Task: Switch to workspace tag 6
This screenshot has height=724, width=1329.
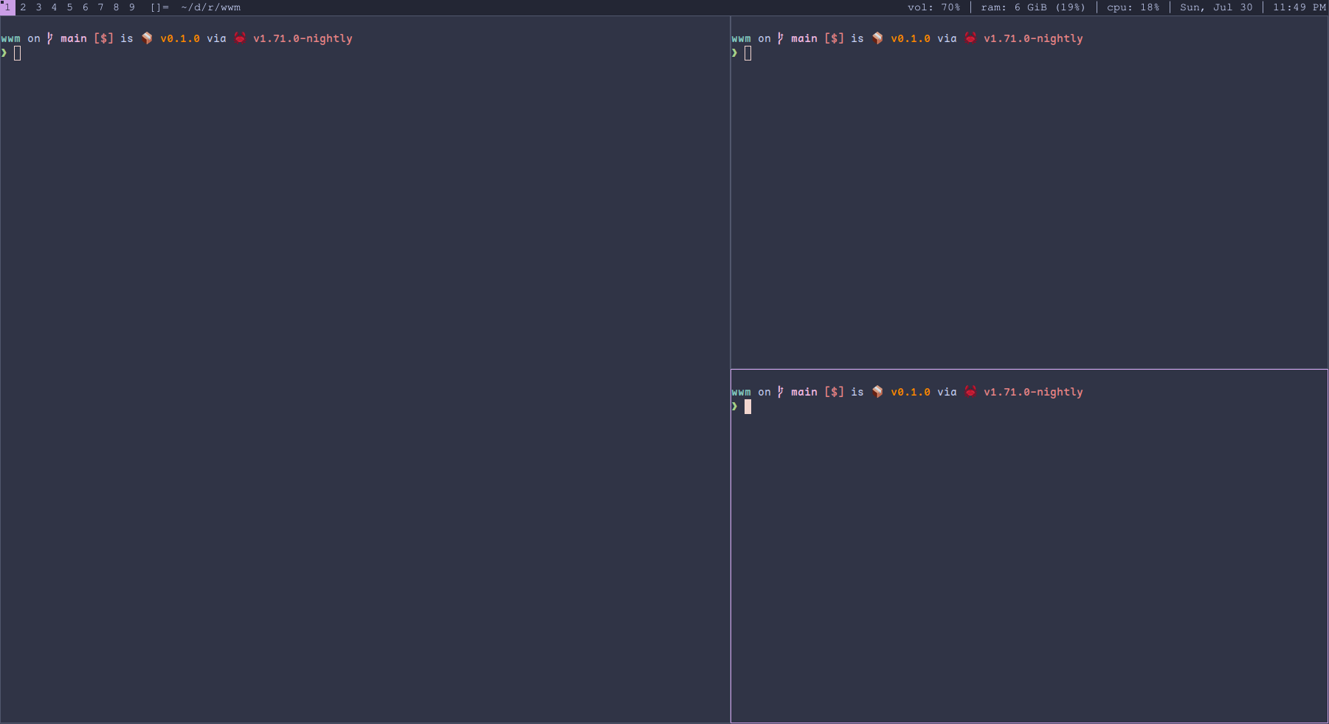Action: [x=86, y=7]
